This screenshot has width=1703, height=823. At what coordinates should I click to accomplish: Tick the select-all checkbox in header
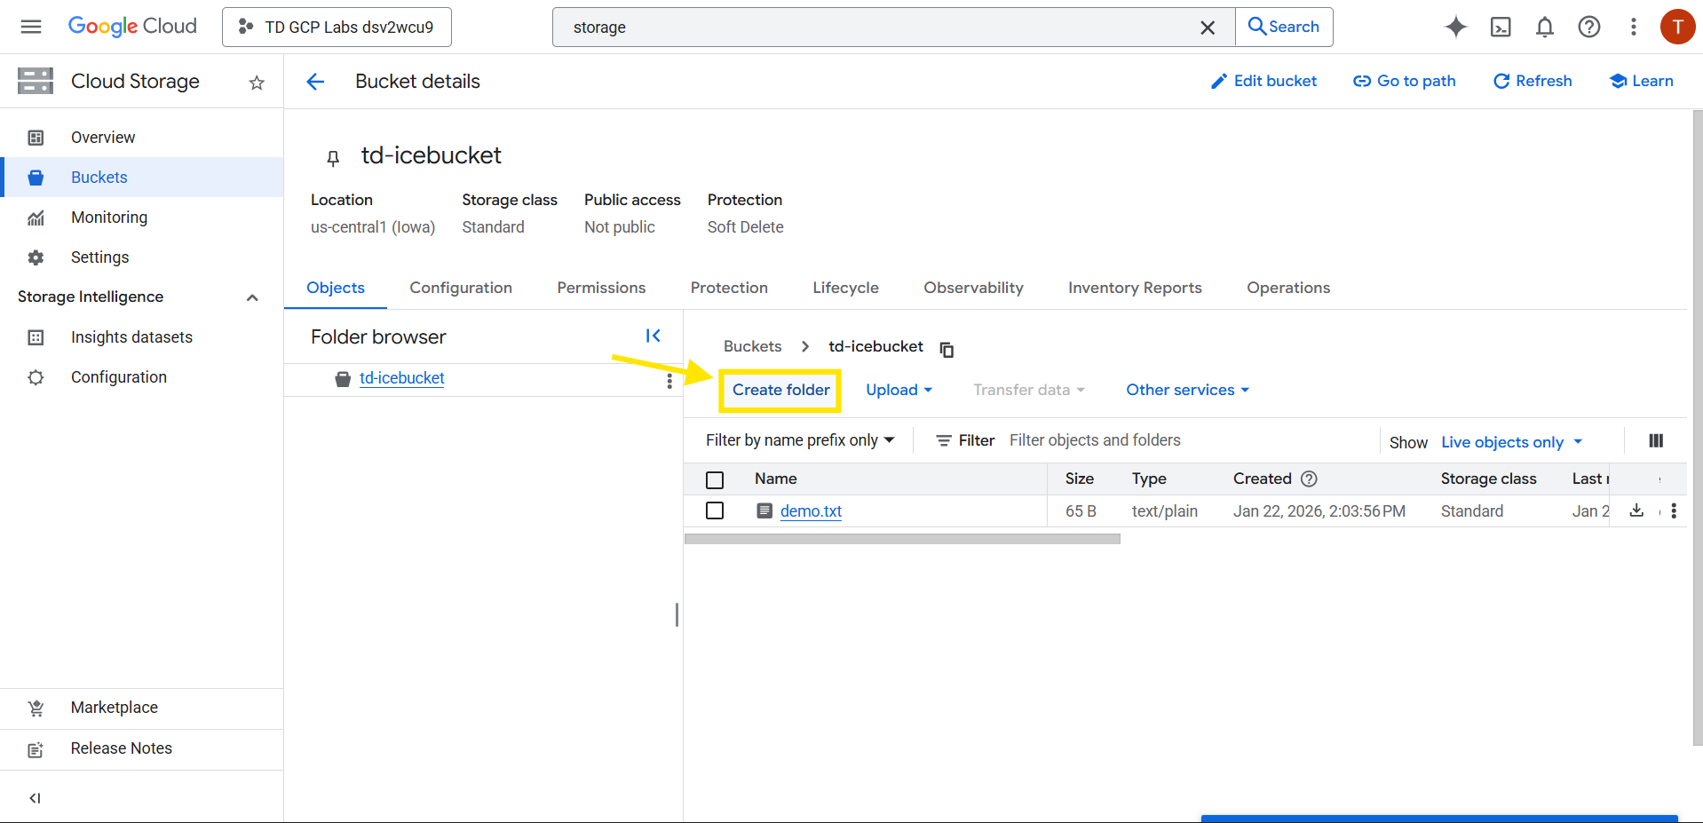[x=715, y=479]
